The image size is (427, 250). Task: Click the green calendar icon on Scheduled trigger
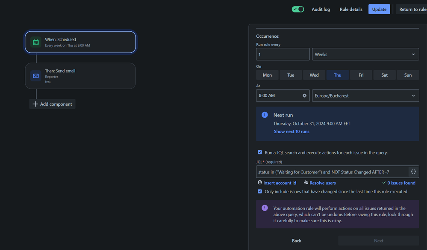click(x=35, y=42)
